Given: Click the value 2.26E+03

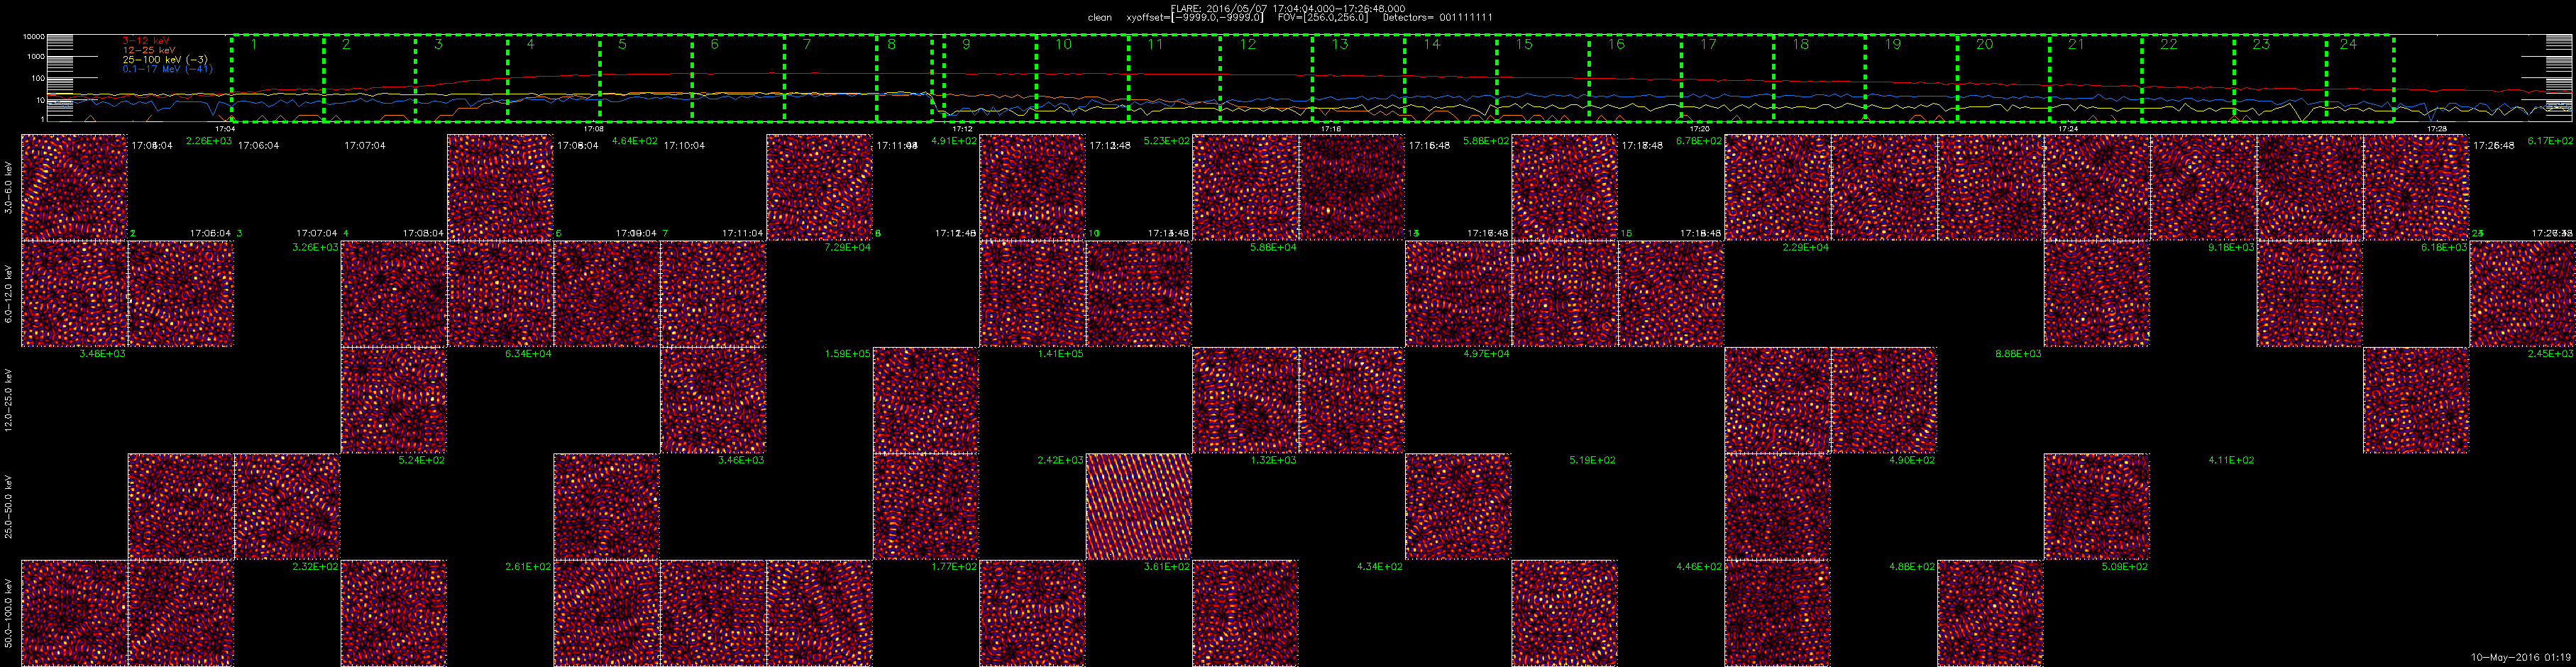Looking at the screenshot, I should click(209, 141).
